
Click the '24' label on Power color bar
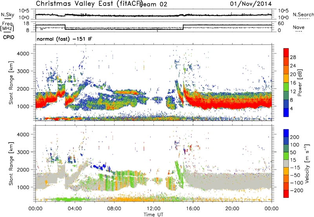(x=293, y=66)
